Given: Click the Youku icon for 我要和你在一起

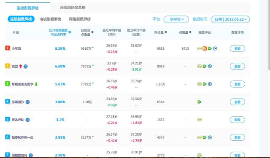Looking at the screenshot, I should [x=210, y=137].
